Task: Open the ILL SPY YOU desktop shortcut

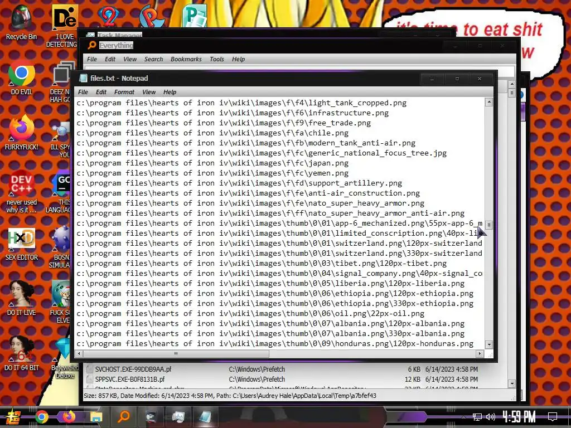Action: pyautogui.click(x=61, y=140)
